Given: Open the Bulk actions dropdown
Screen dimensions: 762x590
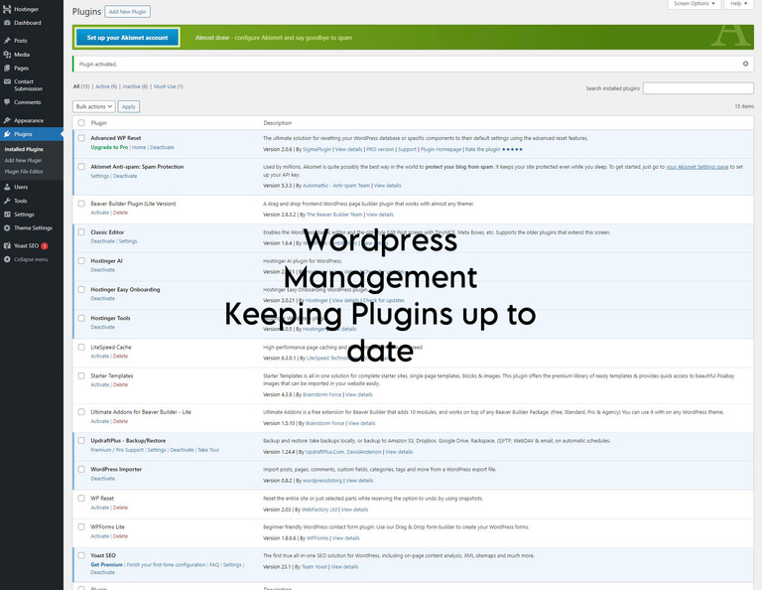Looking at the screenshot, I should (94, 106).
